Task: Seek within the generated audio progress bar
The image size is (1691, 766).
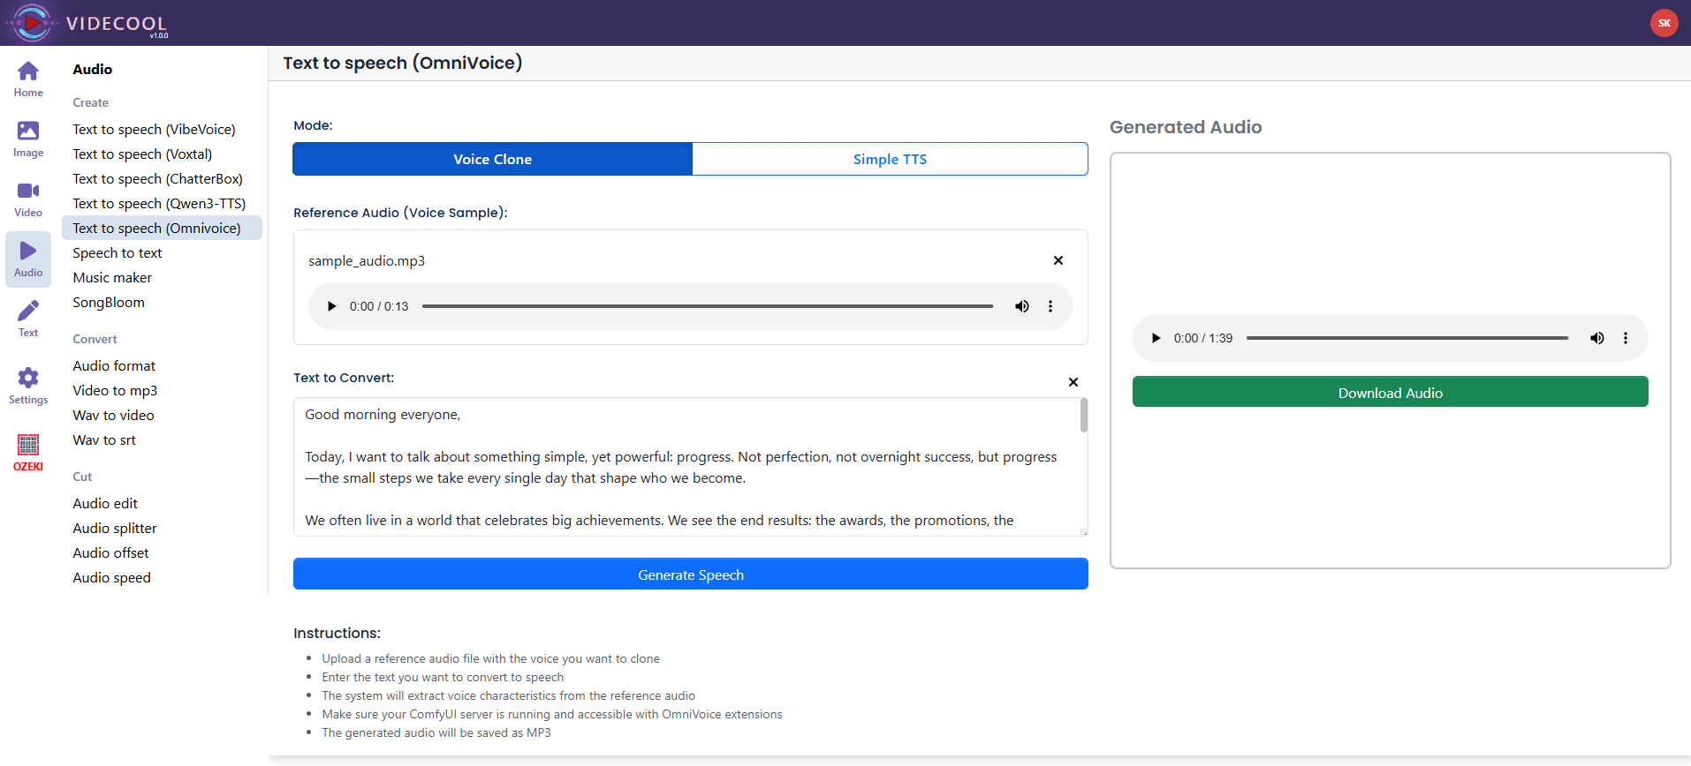Action: pos(1407,338)
